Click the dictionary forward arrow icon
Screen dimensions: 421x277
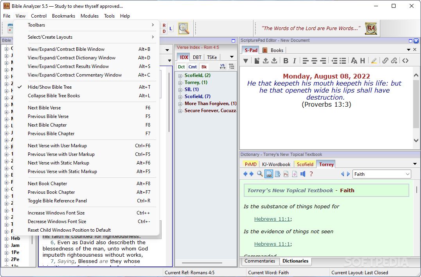252,174
